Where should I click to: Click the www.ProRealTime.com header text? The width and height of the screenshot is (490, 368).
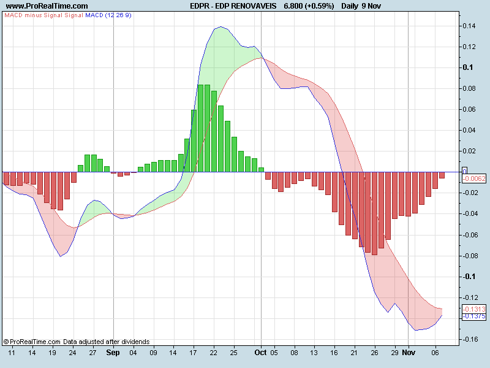pos(47,6)
